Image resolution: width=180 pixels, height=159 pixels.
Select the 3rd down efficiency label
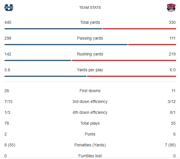tap(90, 102)
